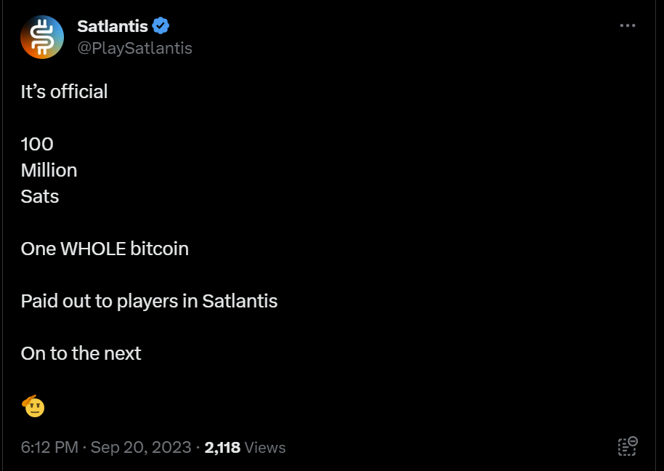This screenshot has width=664, height=471.
Task: Open the three-dot More options menu
Action: [628, 26]
